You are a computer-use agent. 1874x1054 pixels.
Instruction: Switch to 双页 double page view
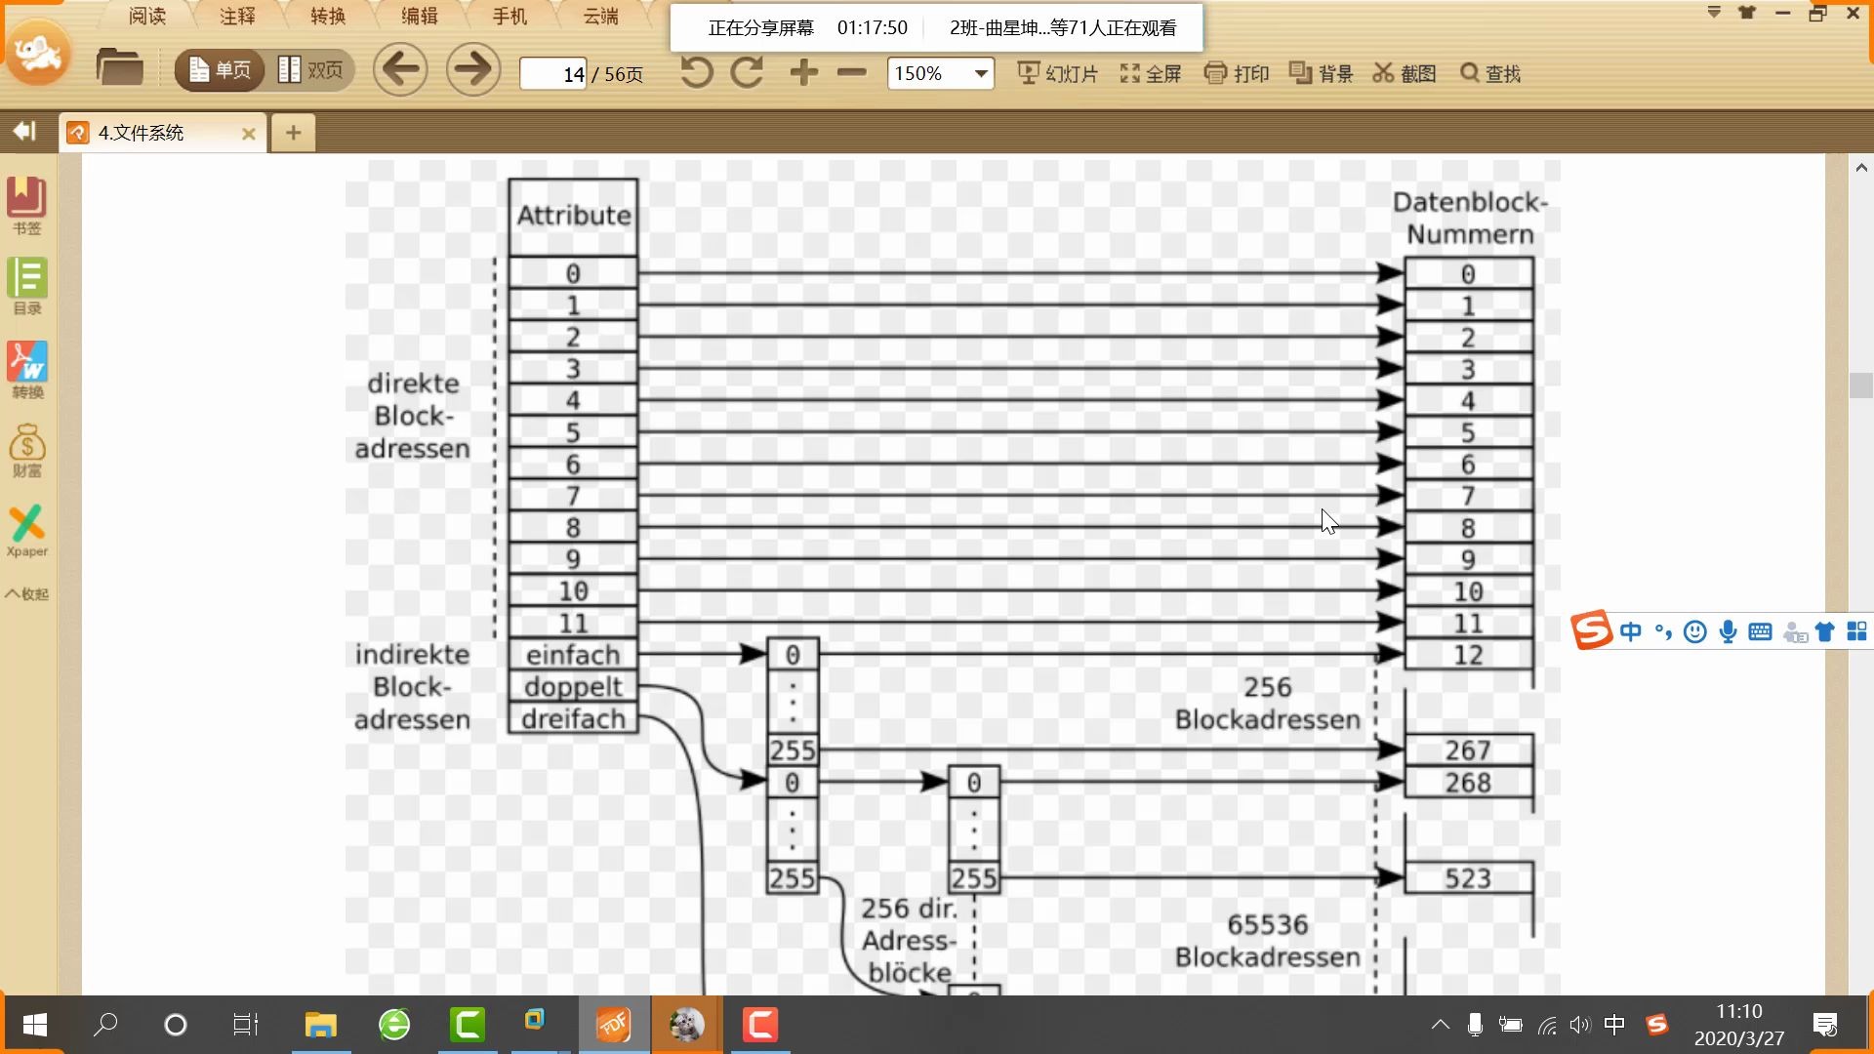(x=310, y=70)
